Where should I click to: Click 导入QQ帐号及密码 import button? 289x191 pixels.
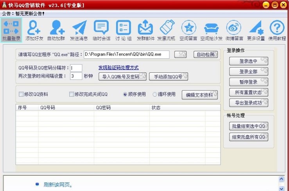click(x=122, y=77)
